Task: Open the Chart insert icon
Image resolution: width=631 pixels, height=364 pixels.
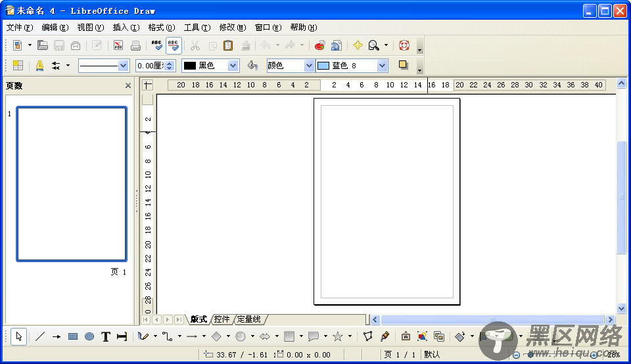Action: click(320, 45)
